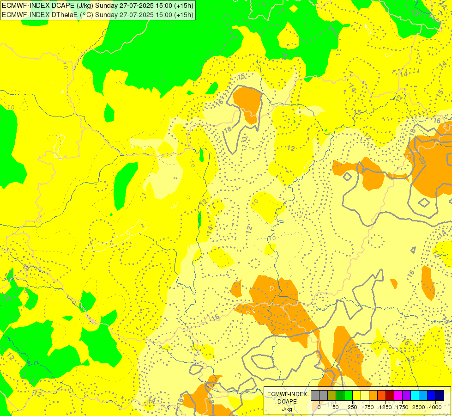
Task: Click the 250 tick label on the legend
Action: (352, 407)
